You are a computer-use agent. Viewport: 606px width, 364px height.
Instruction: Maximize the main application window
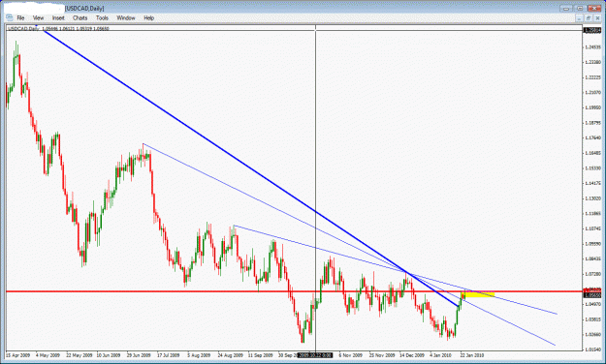(x=580, y=8)
